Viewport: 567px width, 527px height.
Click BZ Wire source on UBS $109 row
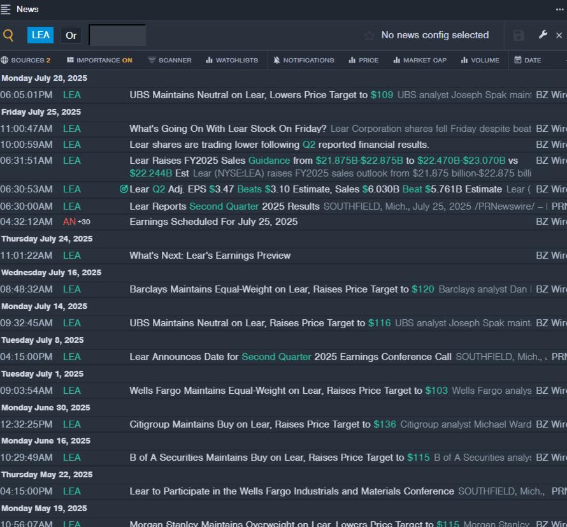(552, 95)
